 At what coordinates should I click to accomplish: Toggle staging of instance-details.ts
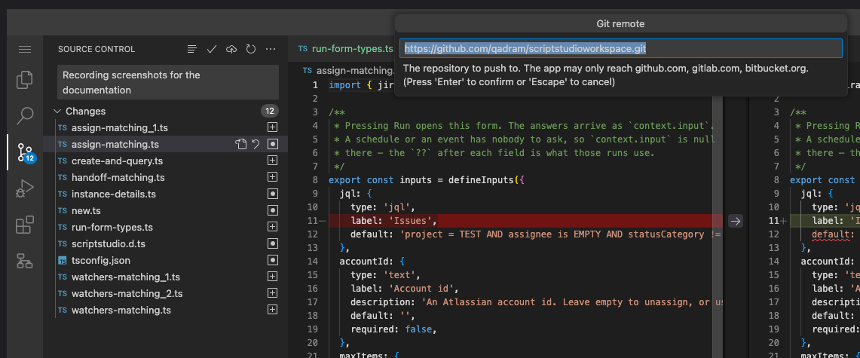click(x=272, y=194)
